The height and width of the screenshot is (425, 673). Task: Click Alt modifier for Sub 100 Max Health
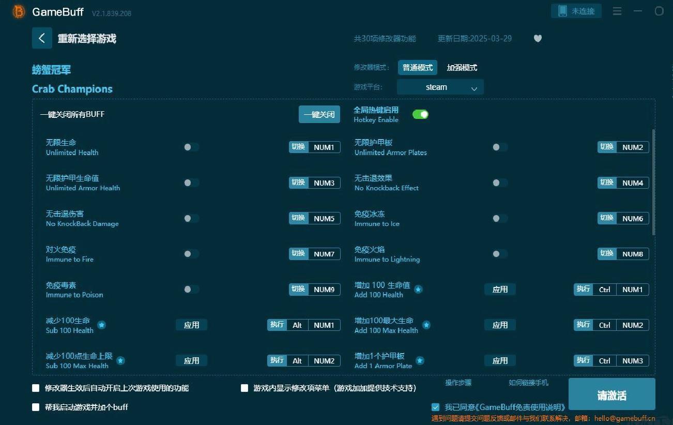(297, 360)
